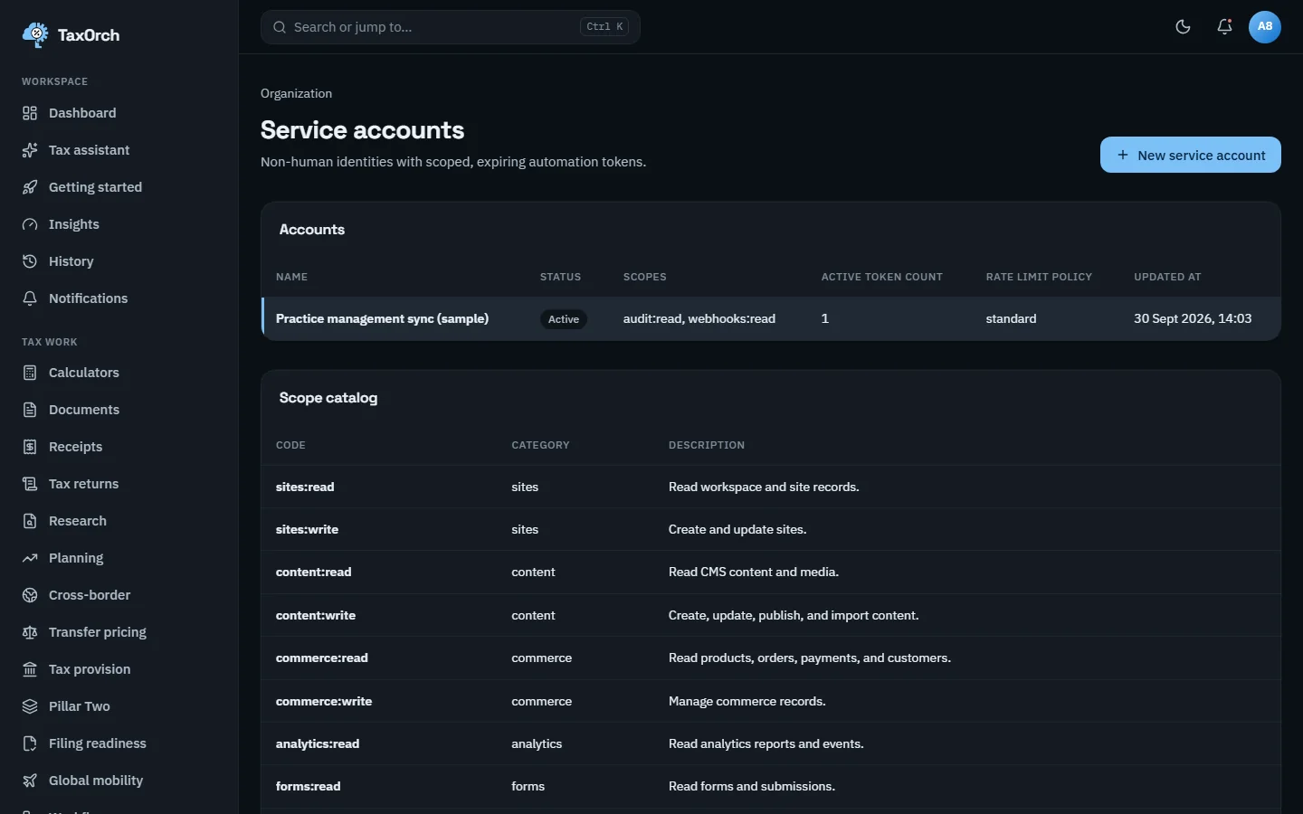Image resolution: width=1303 pixels, height=814 pixels.
Task: Open notifications bell in top bar
Action: 1224,27
